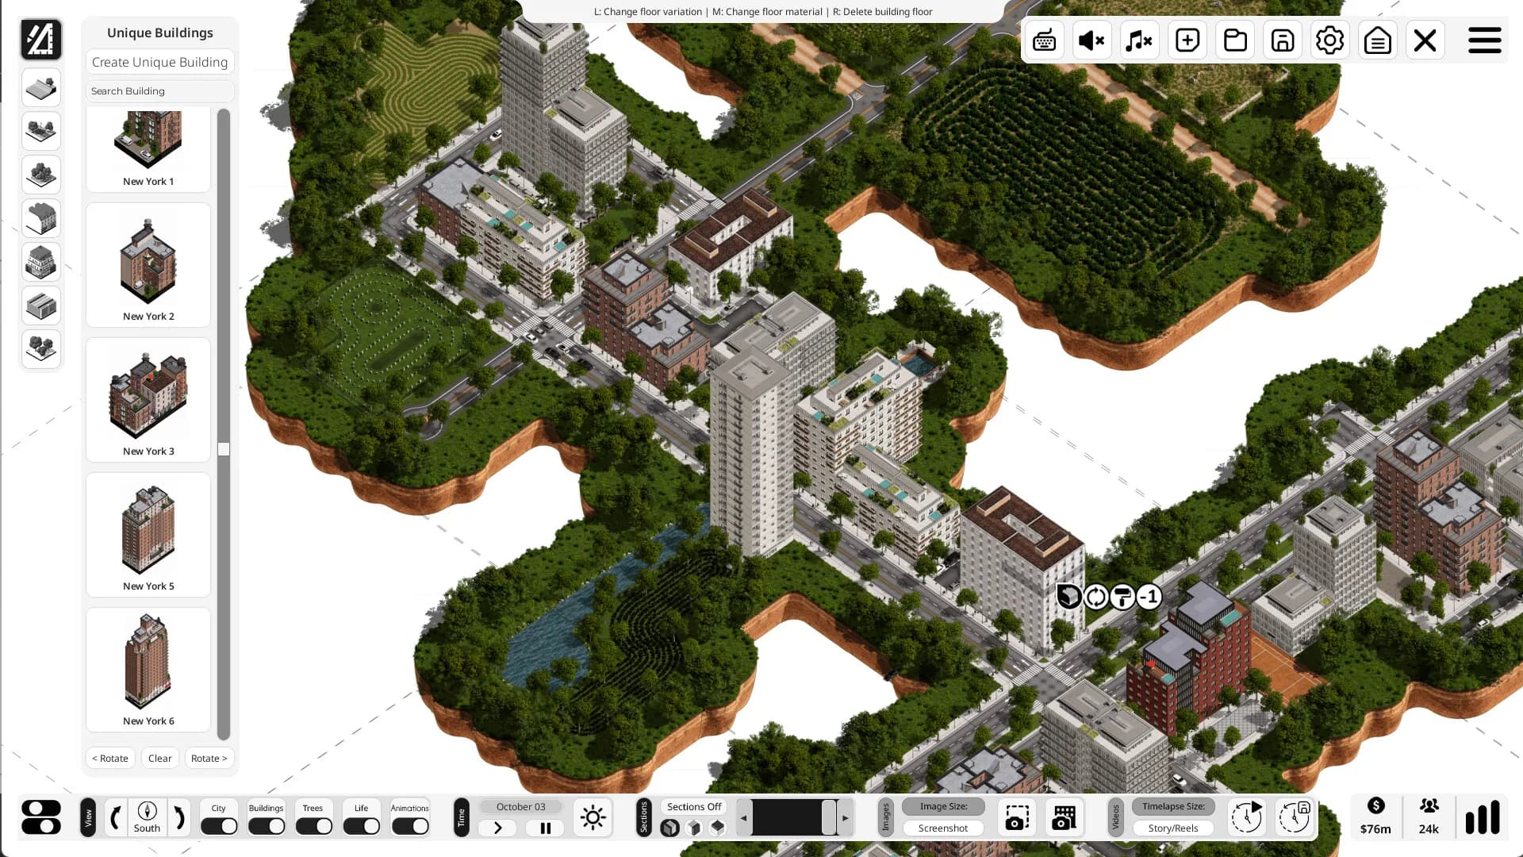Open keyboard shortcuts icon
1523x857 pixels.
[1045, 40]
